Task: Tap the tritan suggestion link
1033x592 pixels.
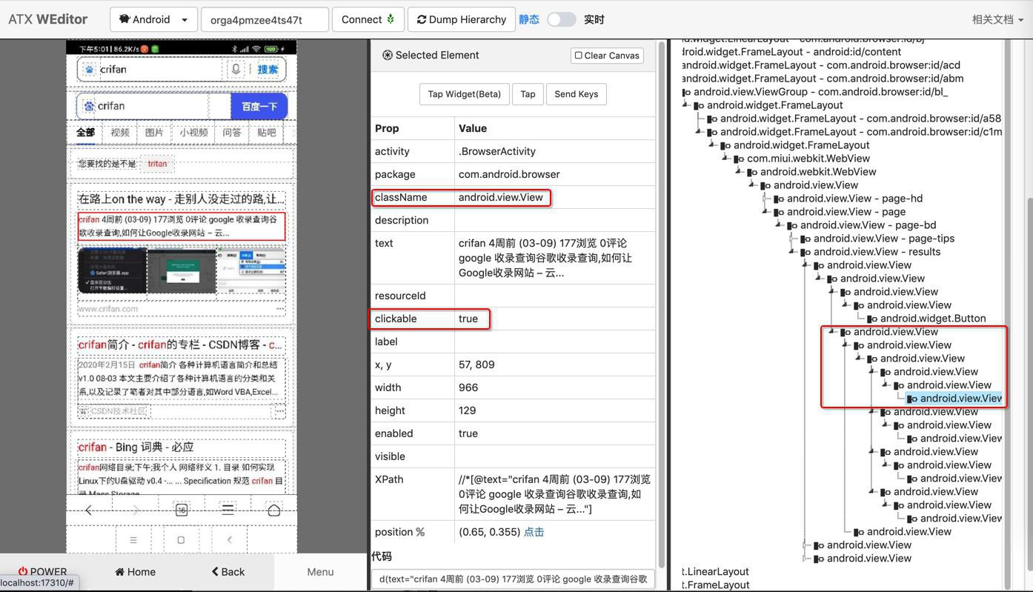Action: (x=157, y=164)
